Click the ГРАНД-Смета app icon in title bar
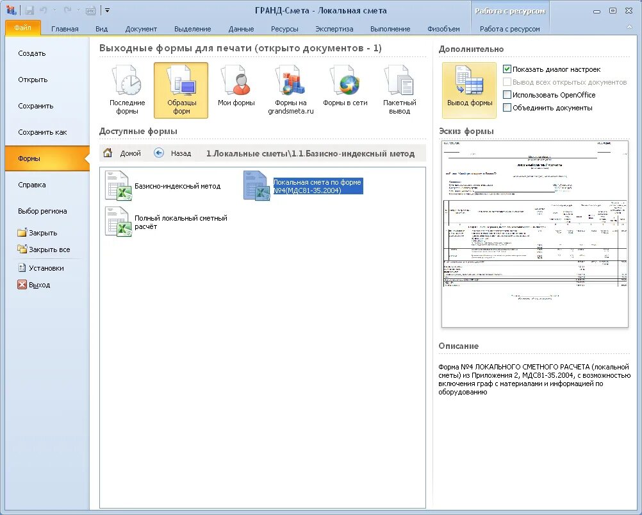 point(11,10)
